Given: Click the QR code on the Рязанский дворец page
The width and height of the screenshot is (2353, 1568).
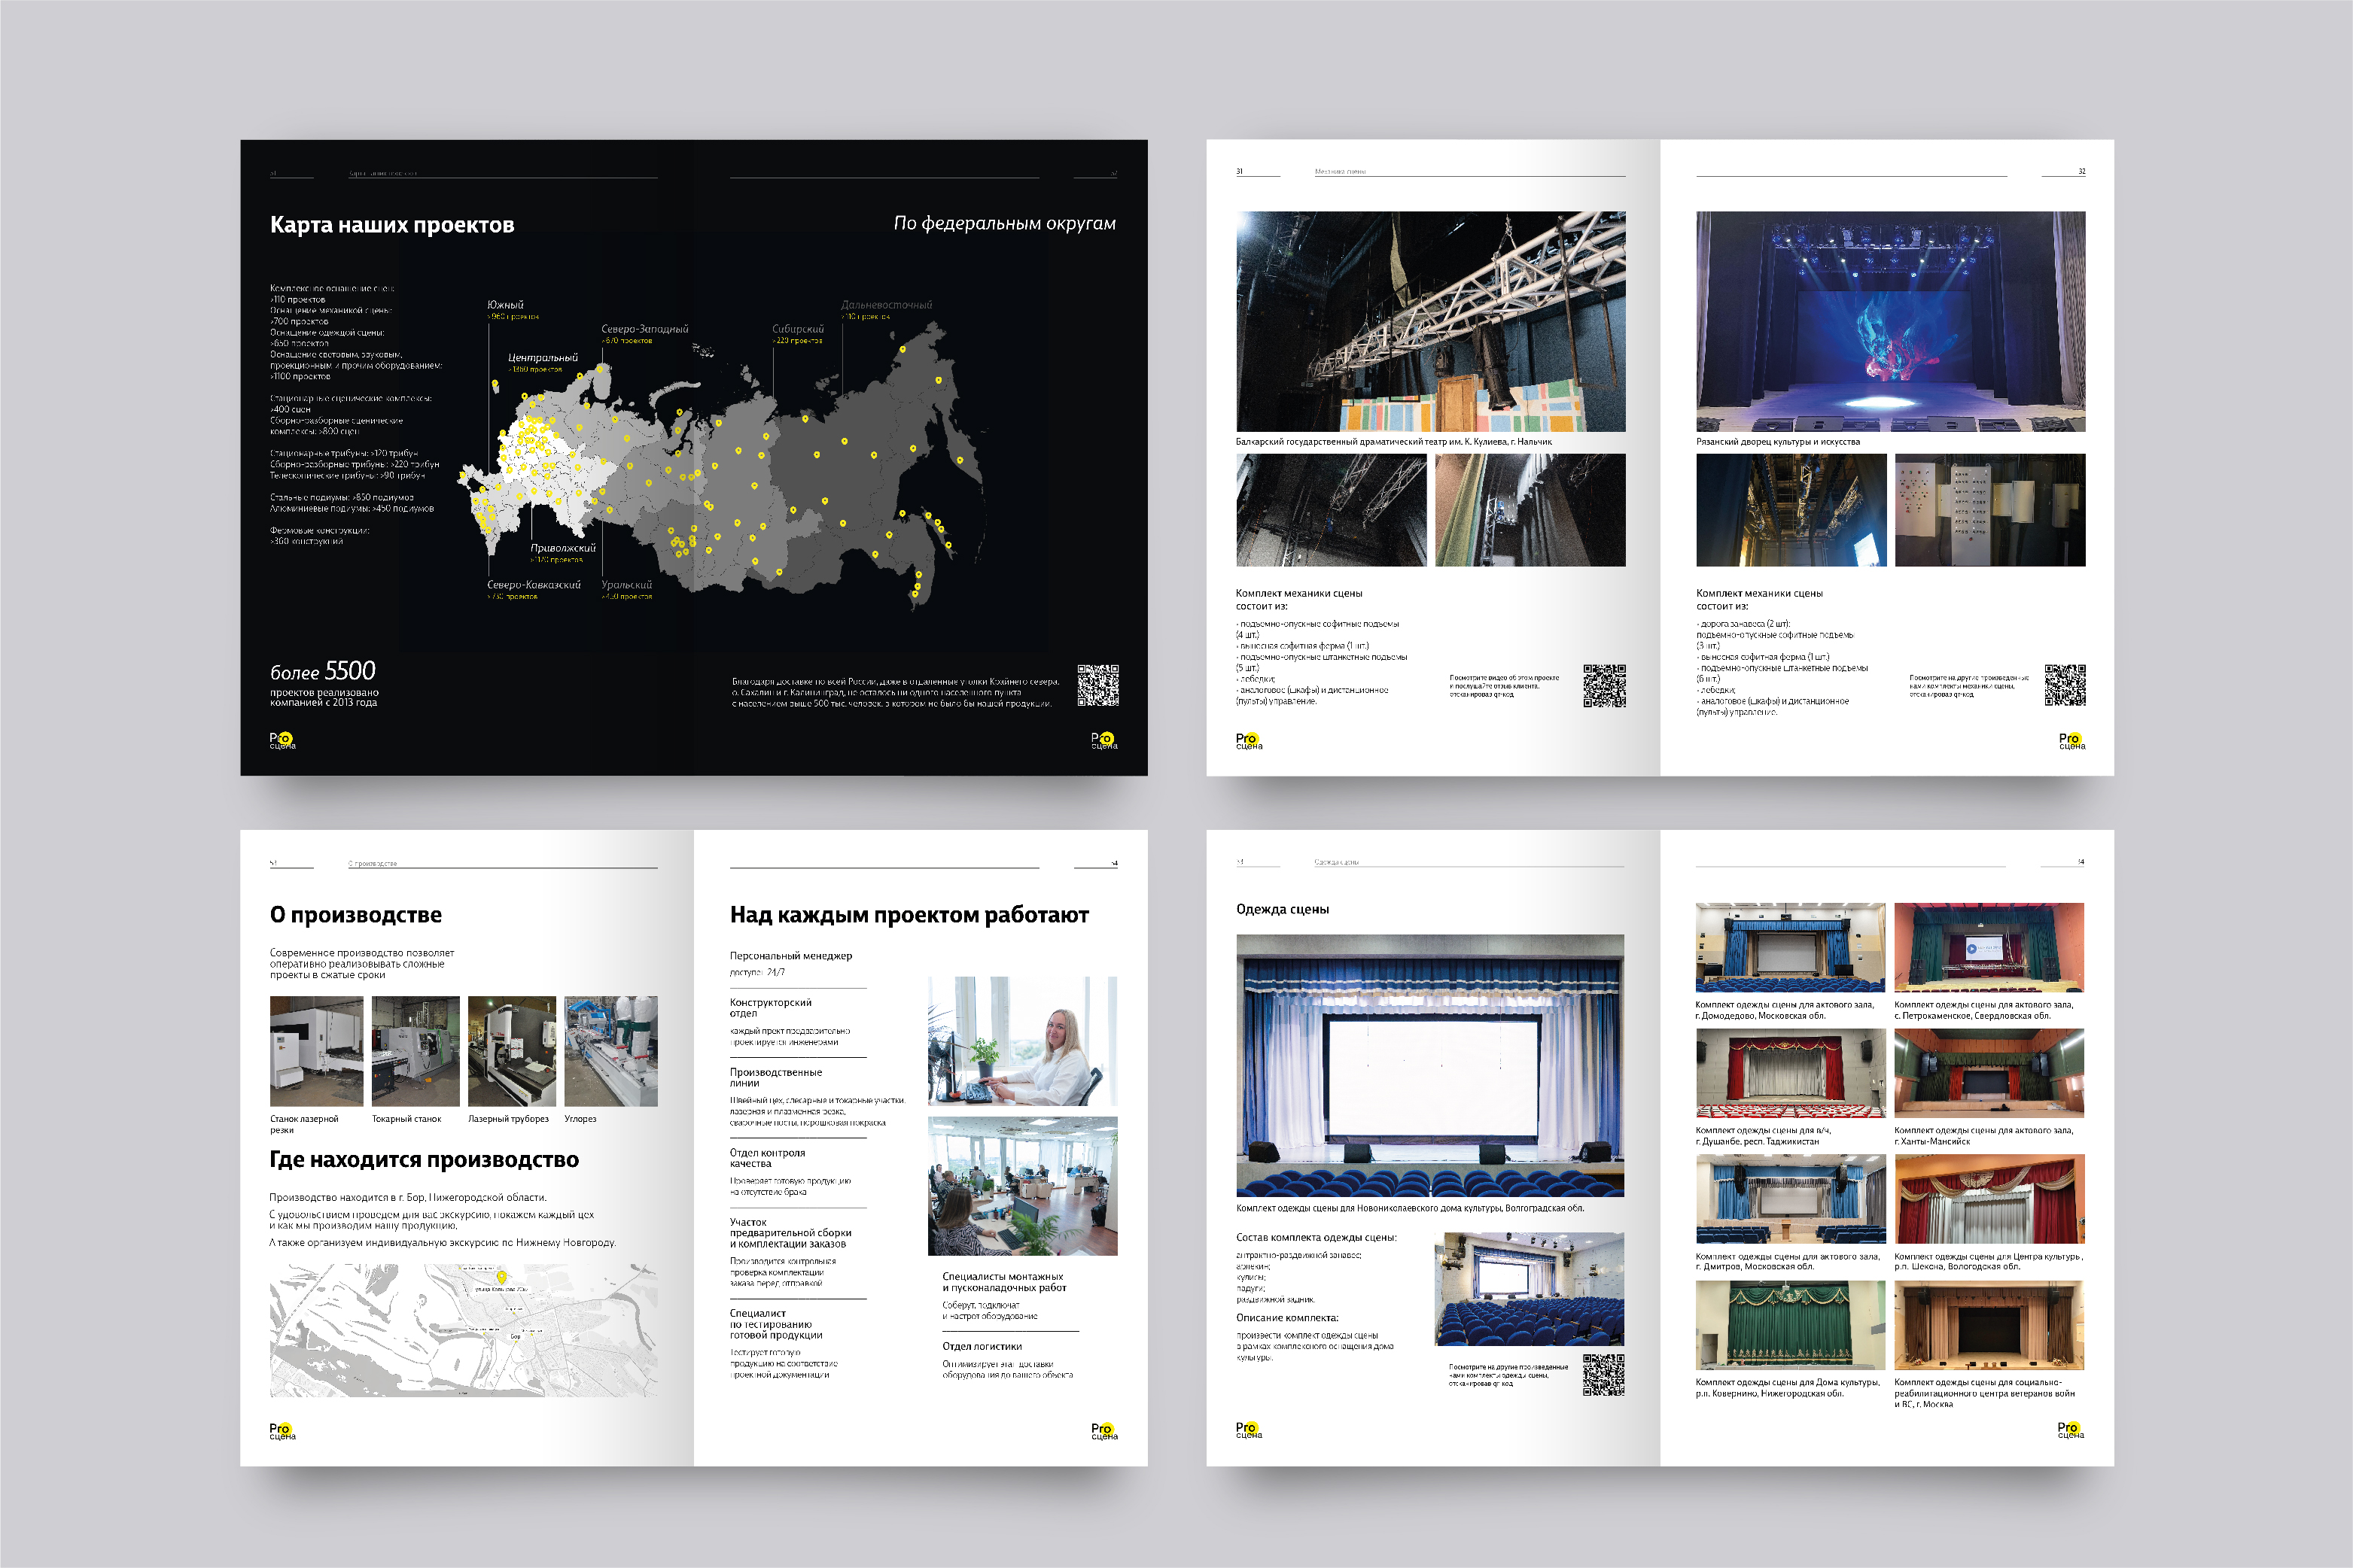Looking at the screenshot, I should pos(2065,685).
